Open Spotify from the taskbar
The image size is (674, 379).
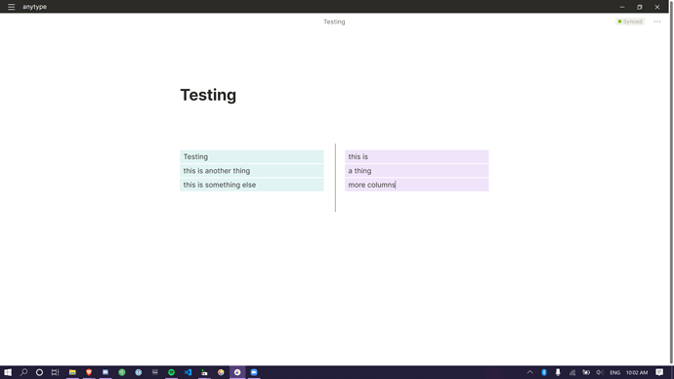point(171,372)
